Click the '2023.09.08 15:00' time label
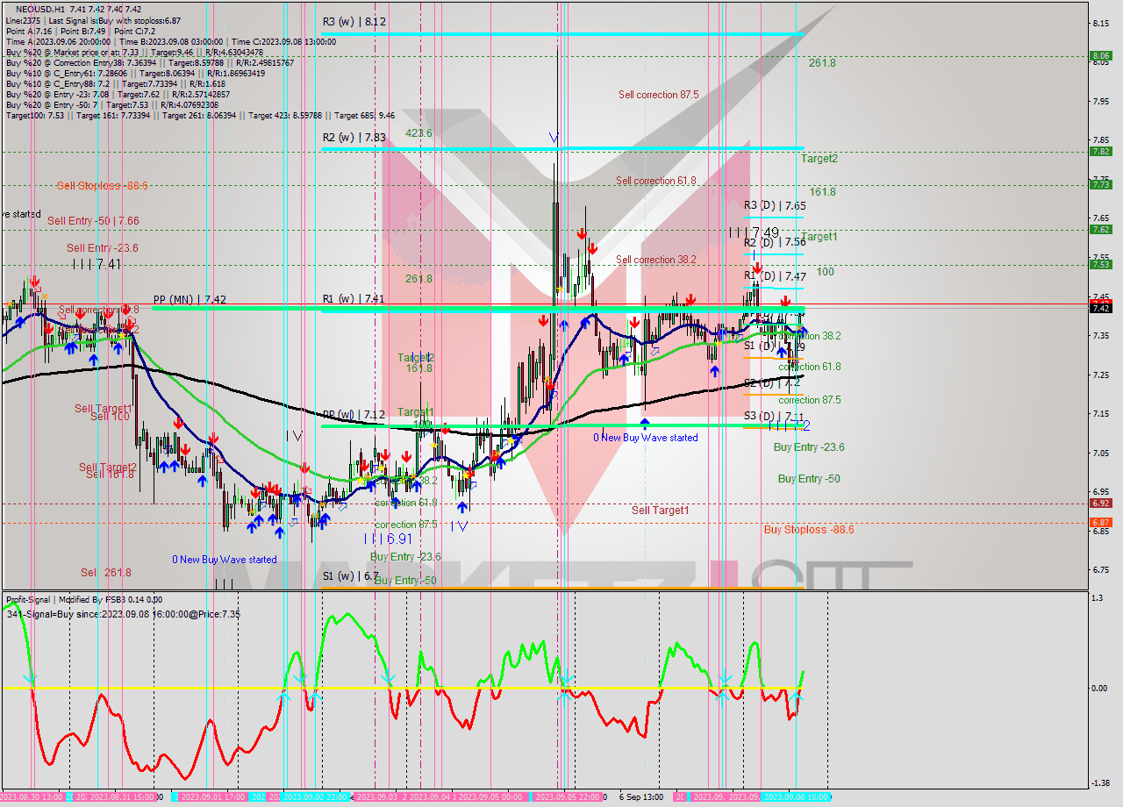 797,797
